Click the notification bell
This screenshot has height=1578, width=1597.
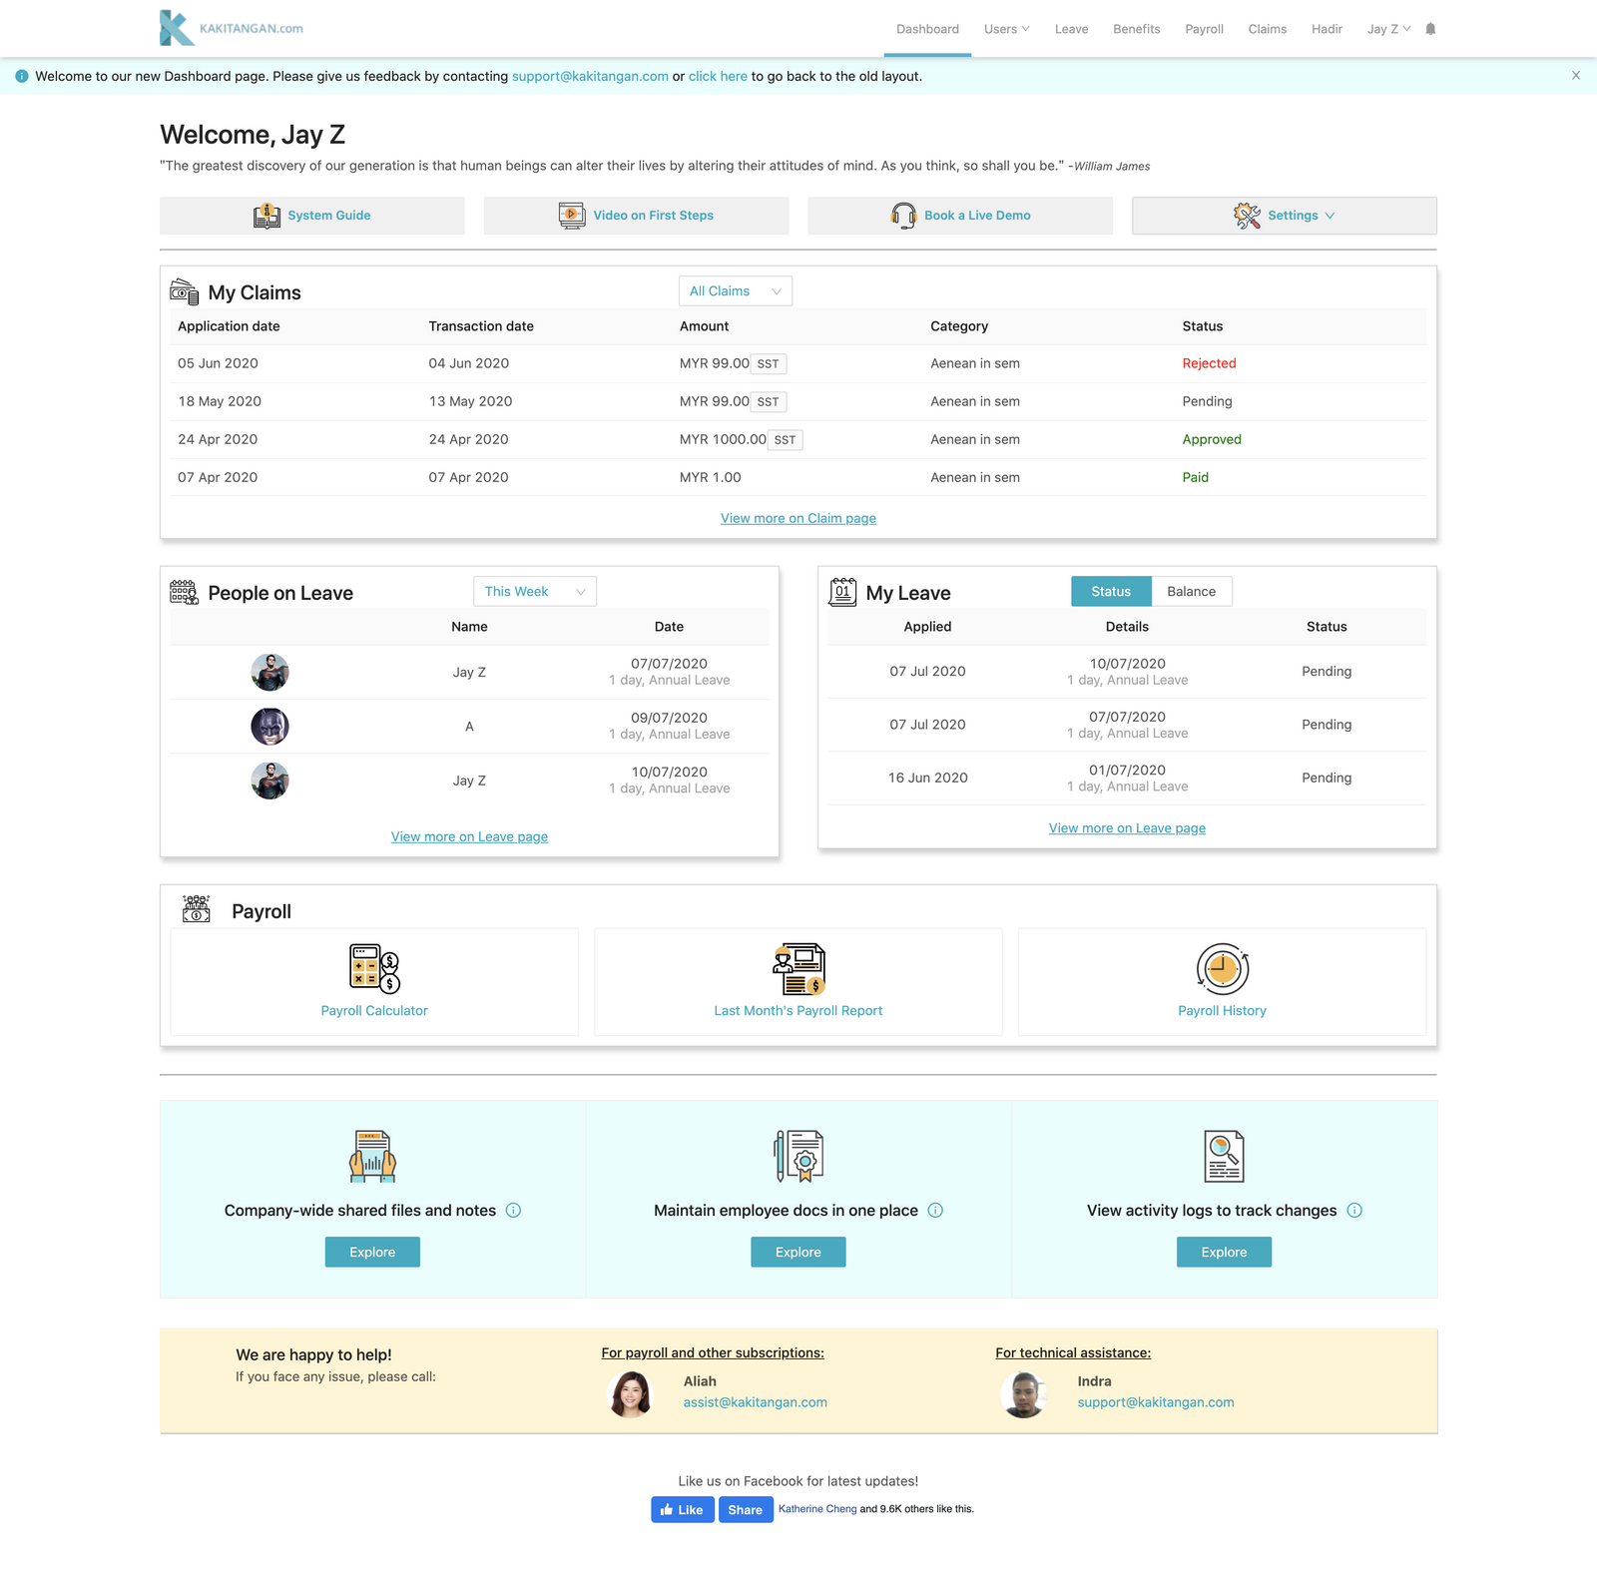click(1431, 28)
